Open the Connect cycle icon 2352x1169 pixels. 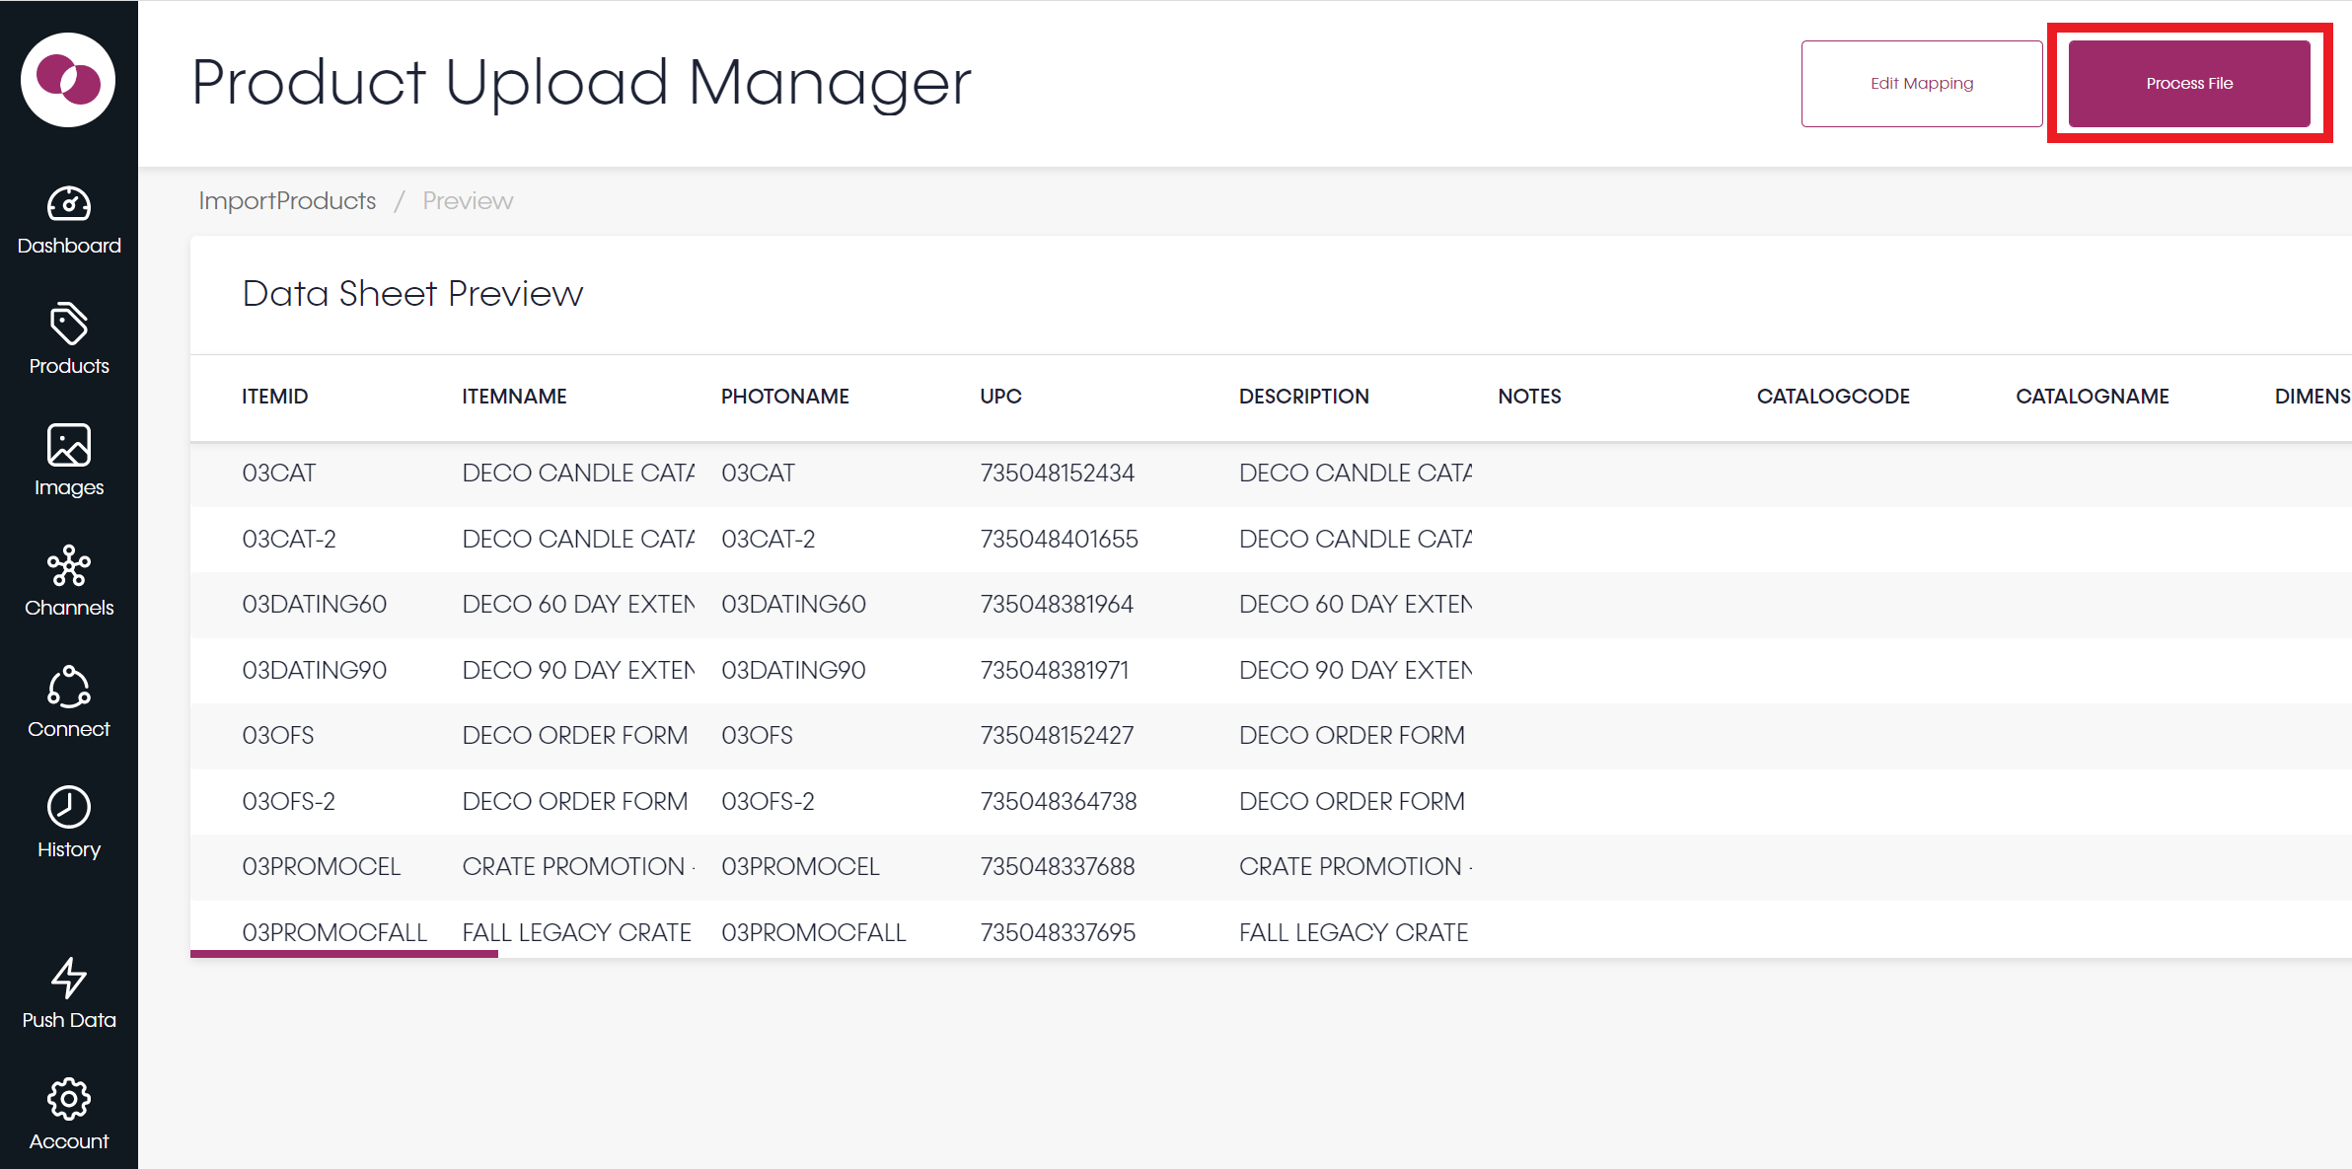click(x=69, y=687)
